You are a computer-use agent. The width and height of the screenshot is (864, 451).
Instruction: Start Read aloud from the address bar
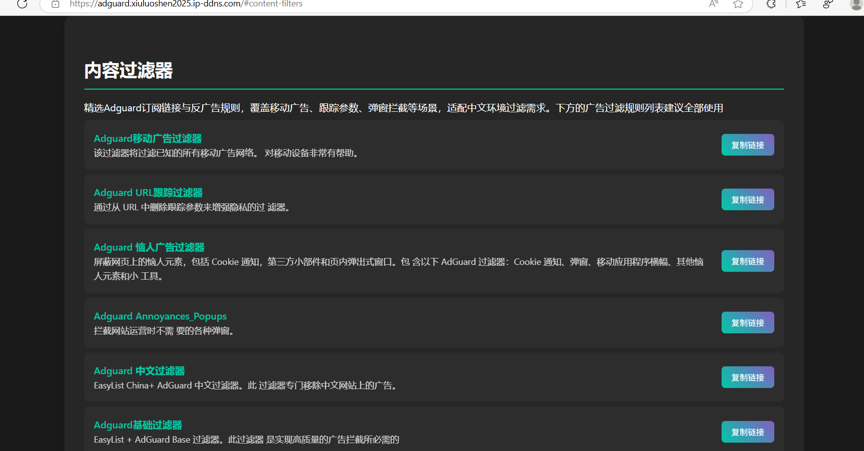[713, 4]
